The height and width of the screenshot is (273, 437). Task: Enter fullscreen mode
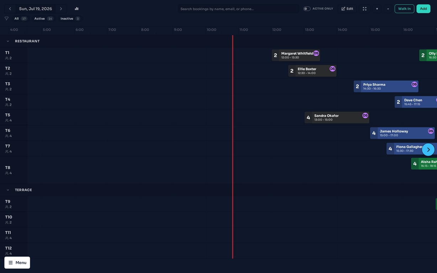click(364, 9)
